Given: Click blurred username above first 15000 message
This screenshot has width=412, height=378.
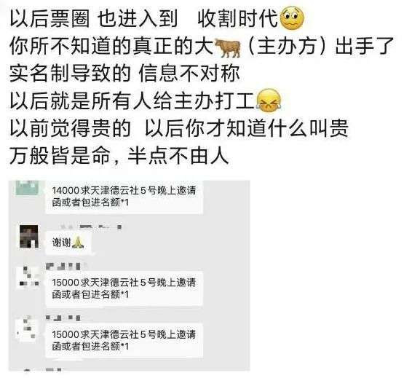Looking at the screenshot, I should click(x=63, y=267).
